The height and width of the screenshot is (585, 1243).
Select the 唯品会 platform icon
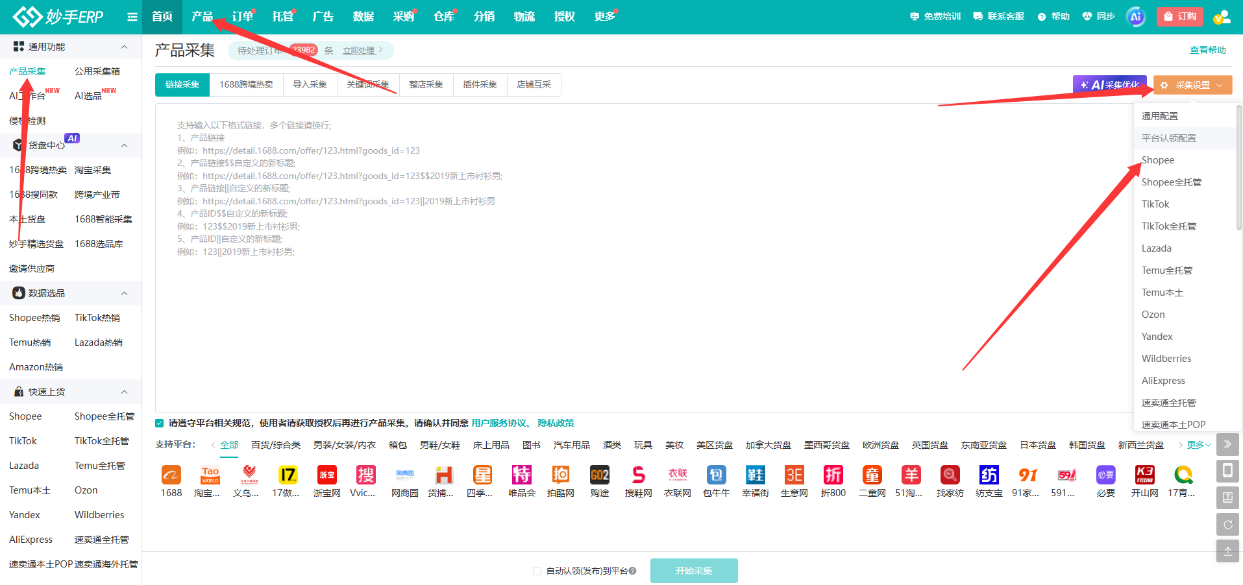pyautogui.click(x=522, y=475)
